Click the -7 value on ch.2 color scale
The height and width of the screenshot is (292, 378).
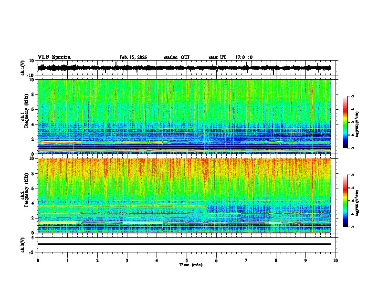coord(352,227)
